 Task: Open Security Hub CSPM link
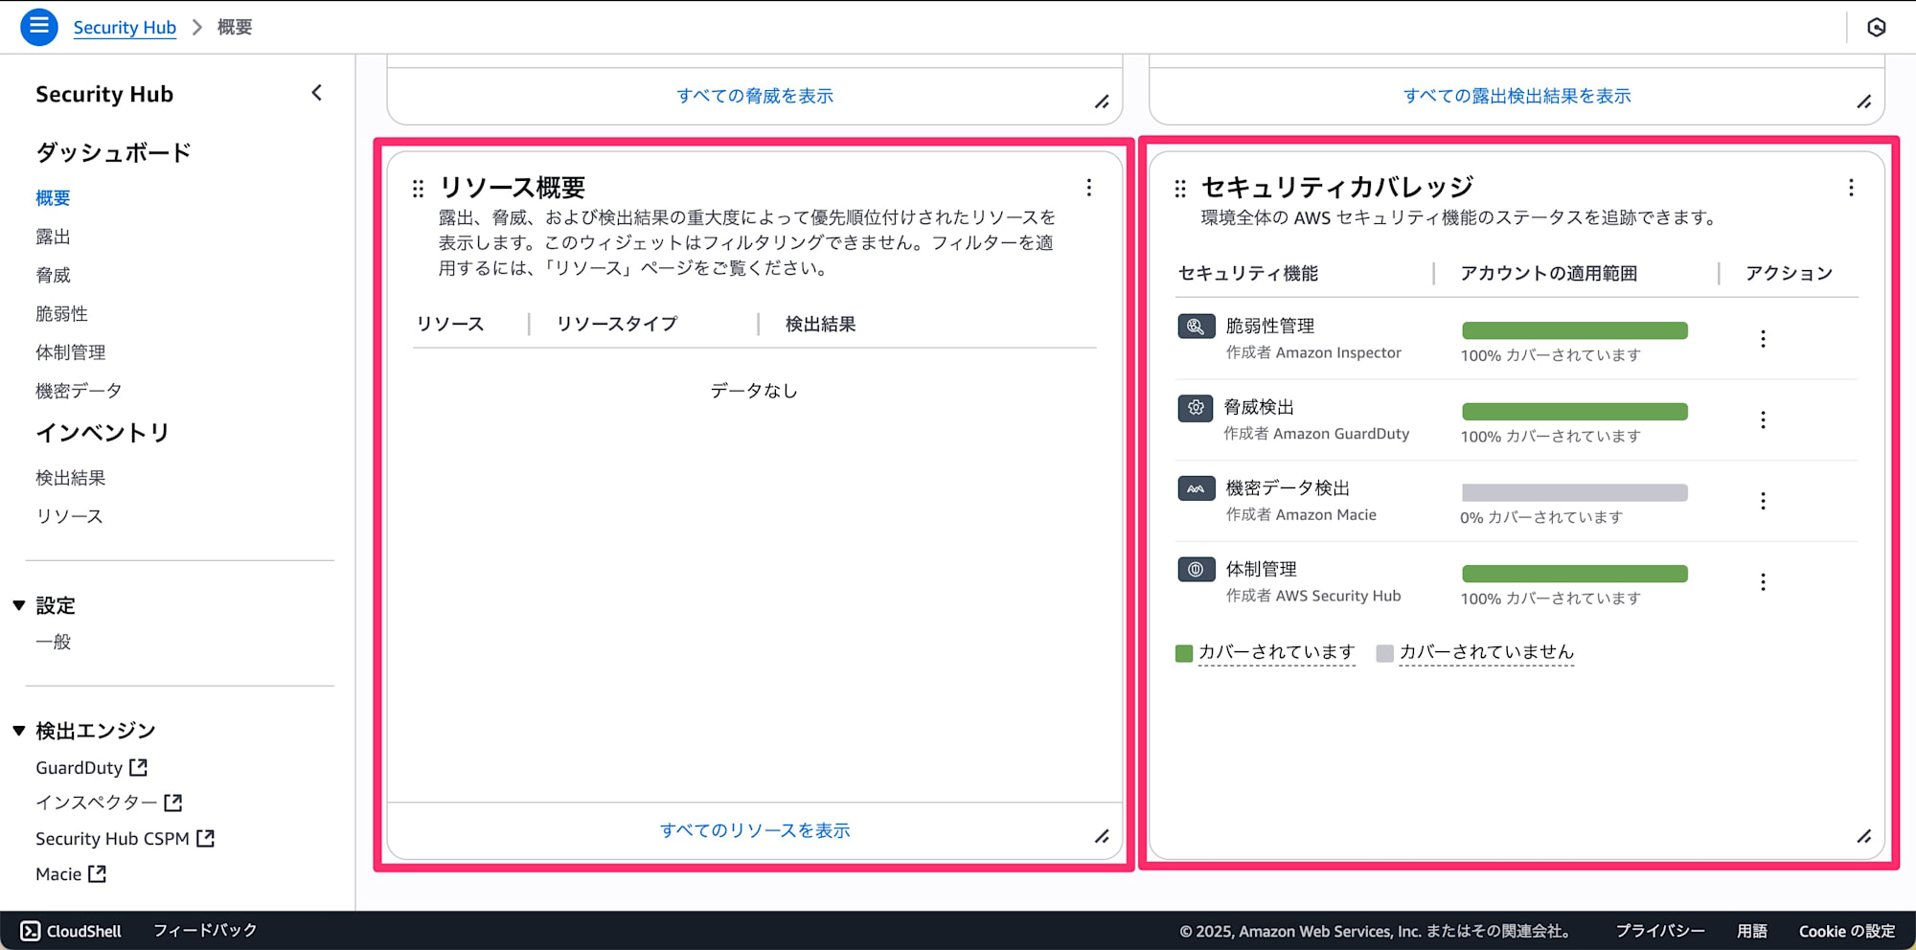coord(112,838)
